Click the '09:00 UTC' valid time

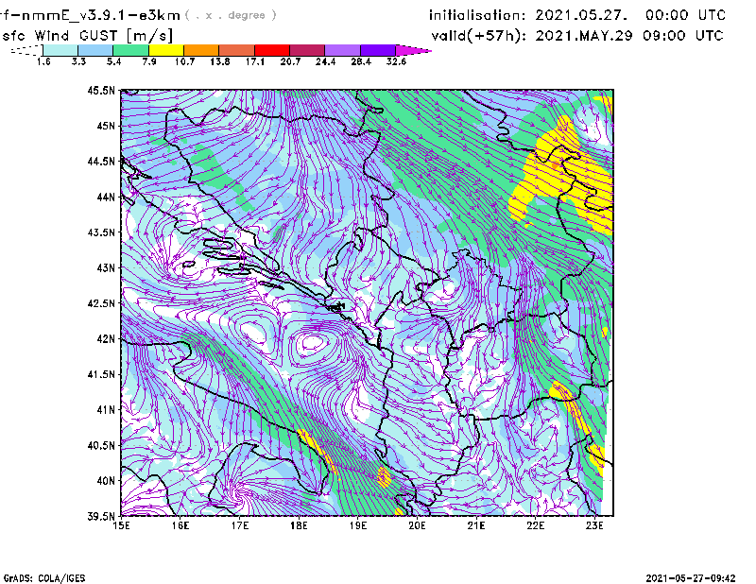click(x=683, y=36)
